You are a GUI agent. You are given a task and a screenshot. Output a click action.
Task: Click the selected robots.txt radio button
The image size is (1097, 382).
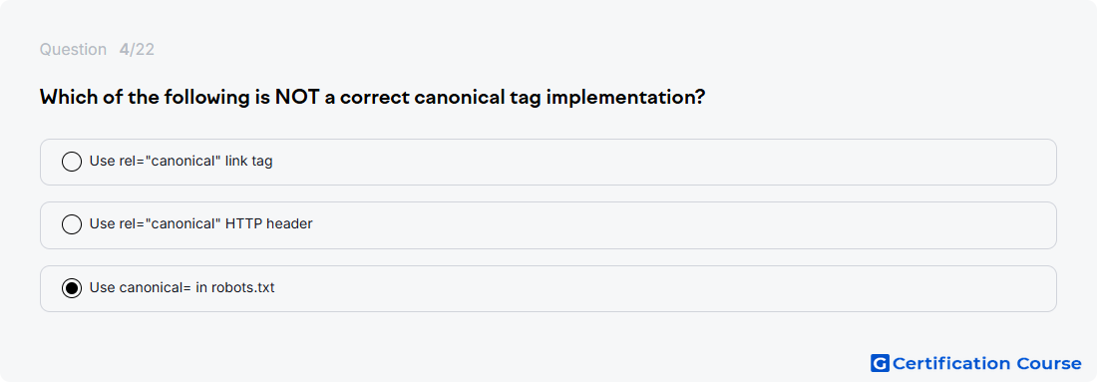[72, 288]
